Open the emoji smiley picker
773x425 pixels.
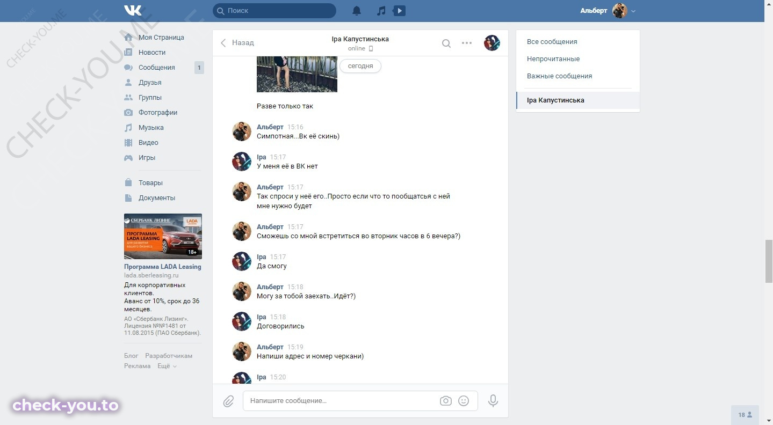pos(464,401)
